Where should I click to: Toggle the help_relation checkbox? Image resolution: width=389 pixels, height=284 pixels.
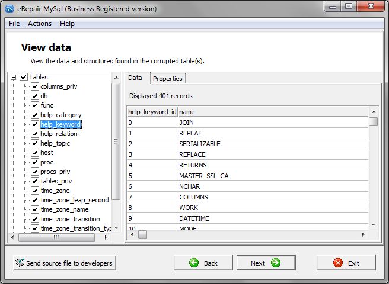[35, 134]
